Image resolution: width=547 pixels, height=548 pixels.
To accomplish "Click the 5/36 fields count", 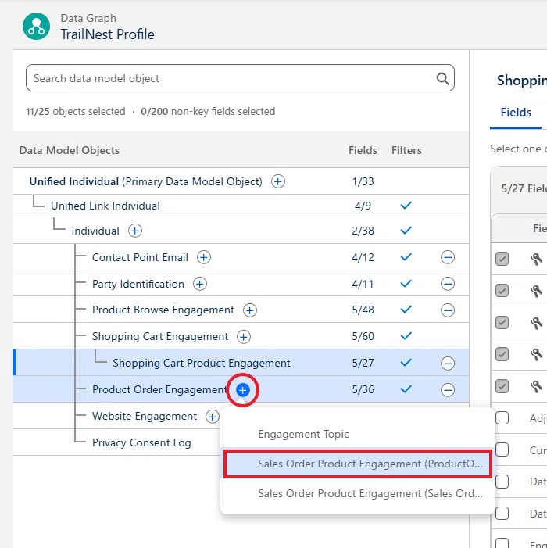I will [x=363, y=389].
